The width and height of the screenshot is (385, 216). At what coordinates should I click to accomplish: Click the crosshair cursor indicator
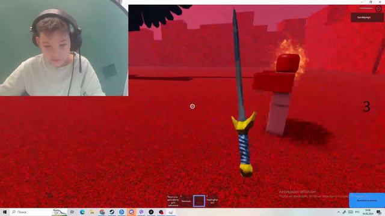click(192, 106)
